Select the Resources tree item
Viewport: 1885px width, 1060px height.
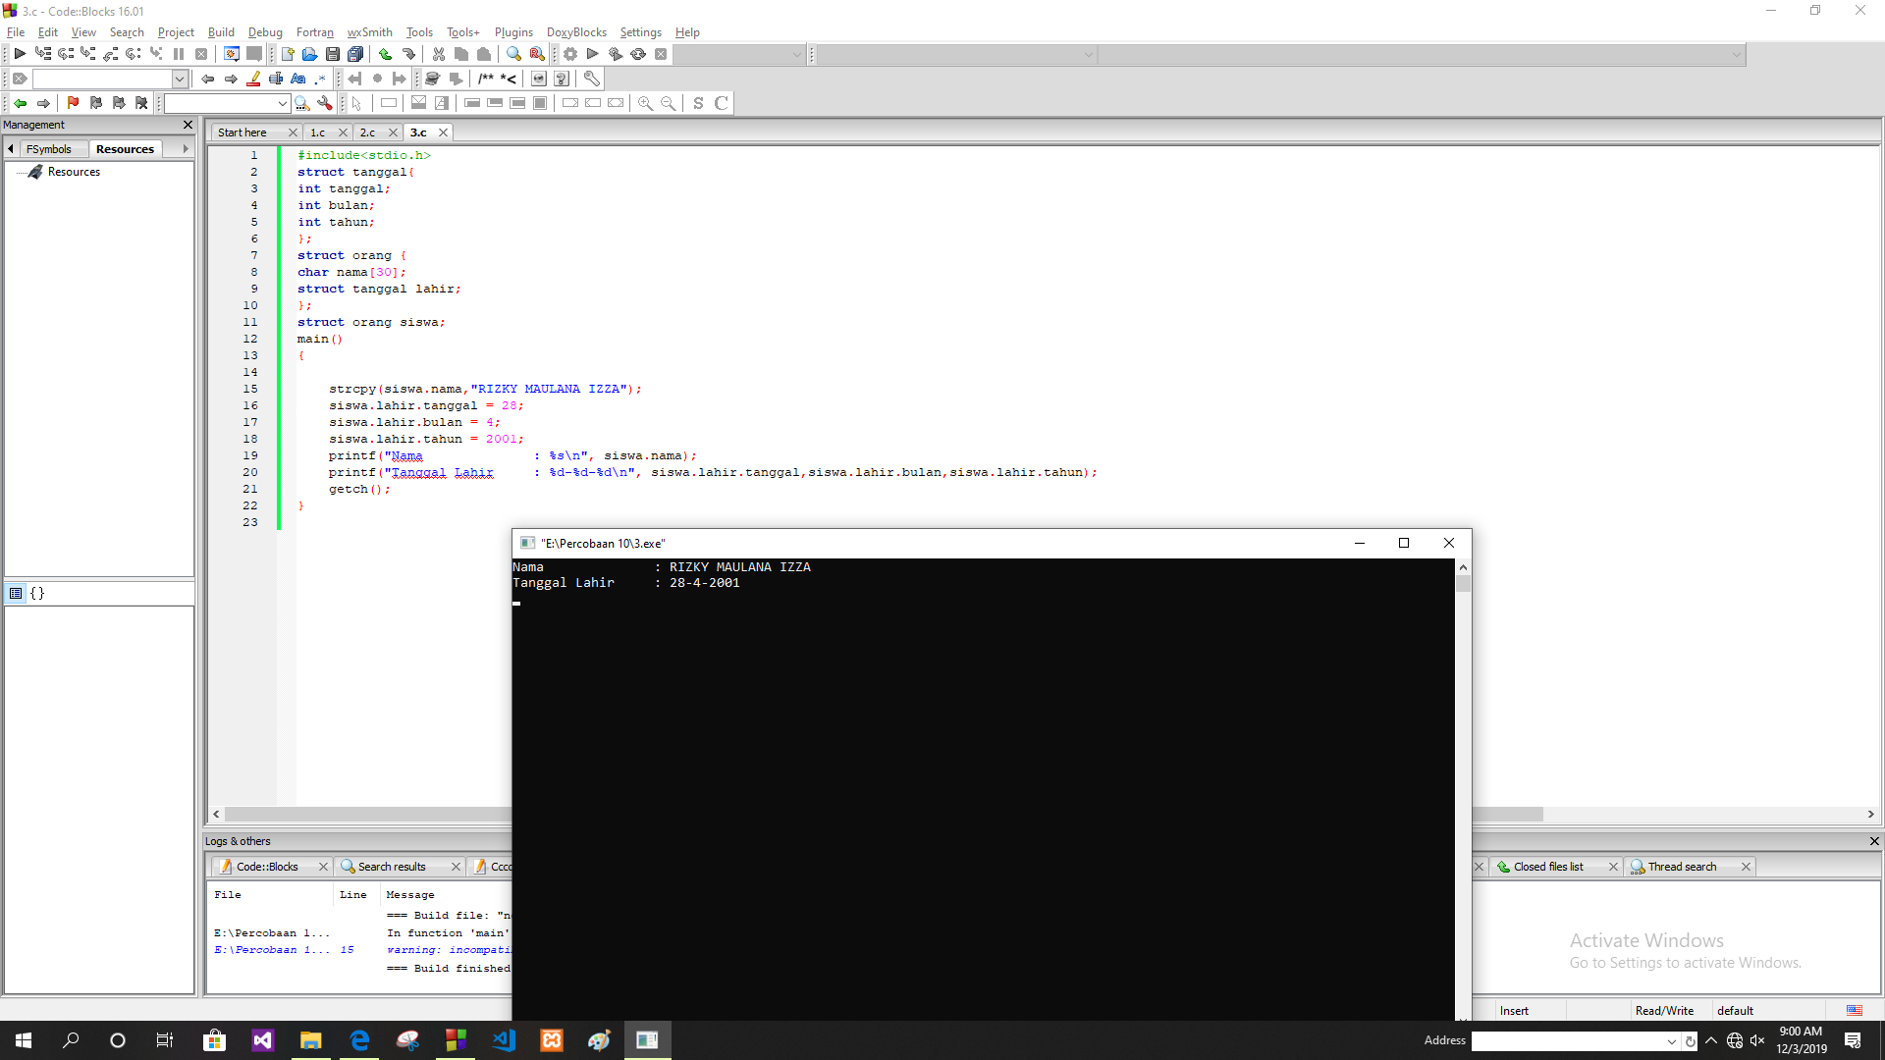coord(74,172)
